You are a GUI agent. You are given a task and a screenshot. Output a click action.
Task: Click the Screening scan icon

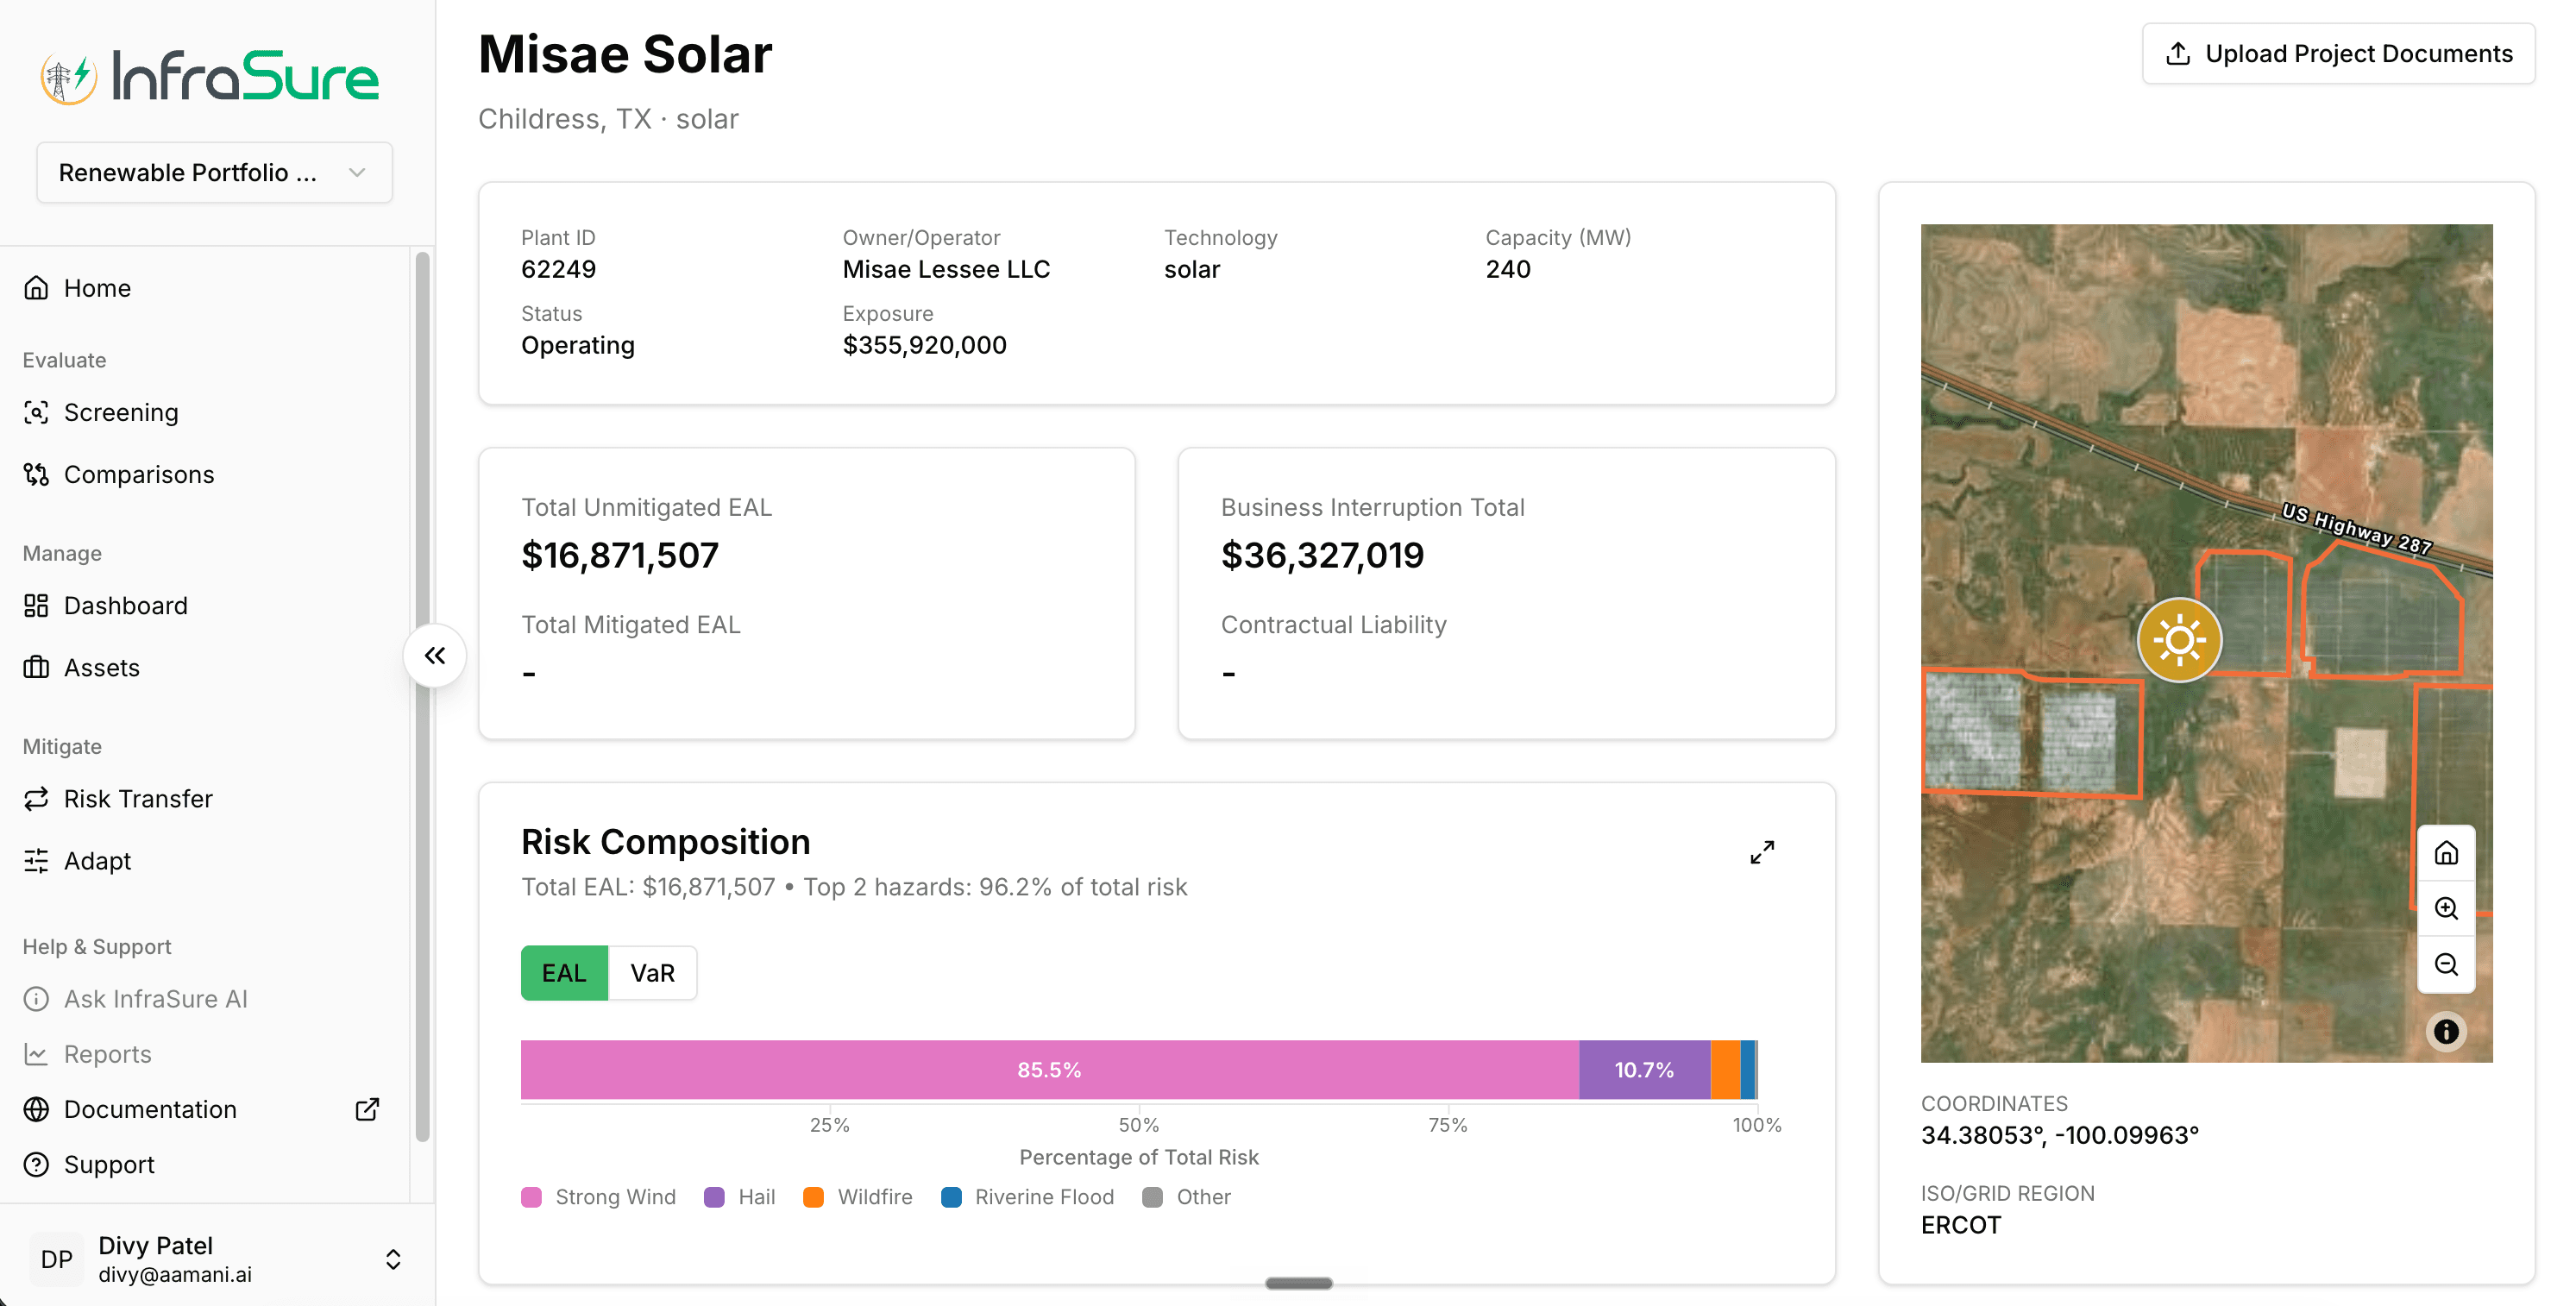pos(36,412)
